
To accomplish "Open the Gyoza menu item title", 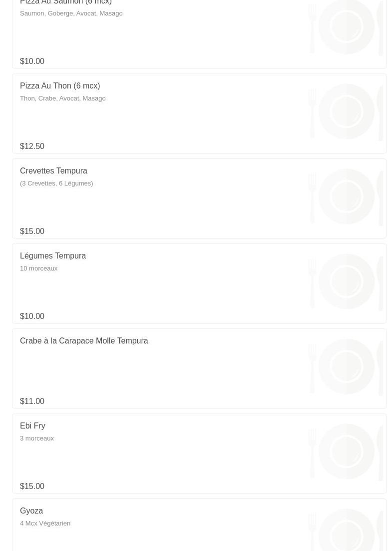I will click(31, 511).
